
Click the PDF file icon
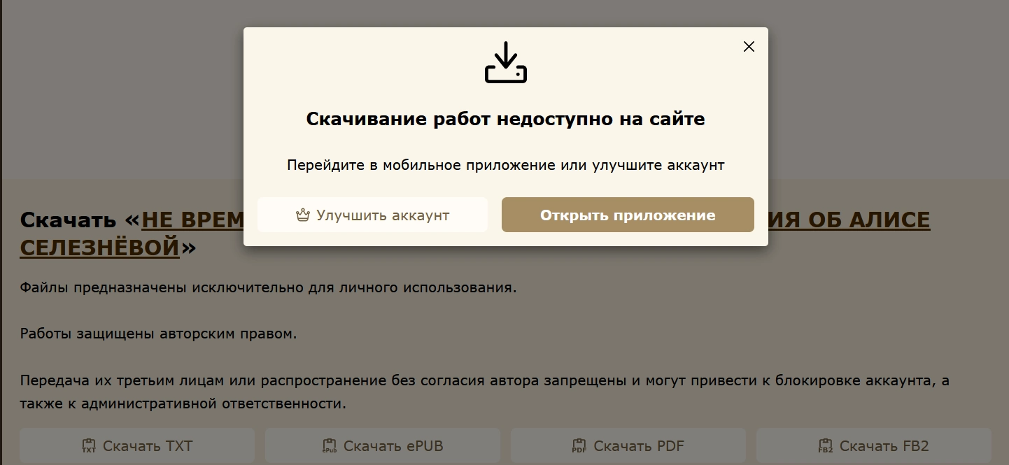pos(579,446)
